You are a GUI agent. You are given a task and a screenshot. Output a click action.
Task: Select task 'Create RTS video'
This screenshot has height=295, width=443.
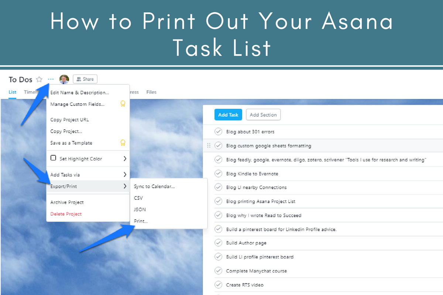click(245, 285)
